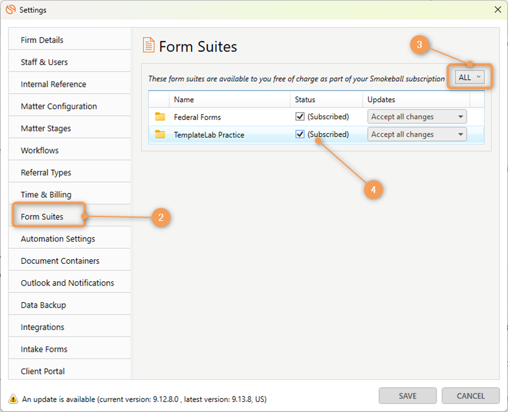
Task: Open the Firm Details settings section
Action: [x=42, y=40]
